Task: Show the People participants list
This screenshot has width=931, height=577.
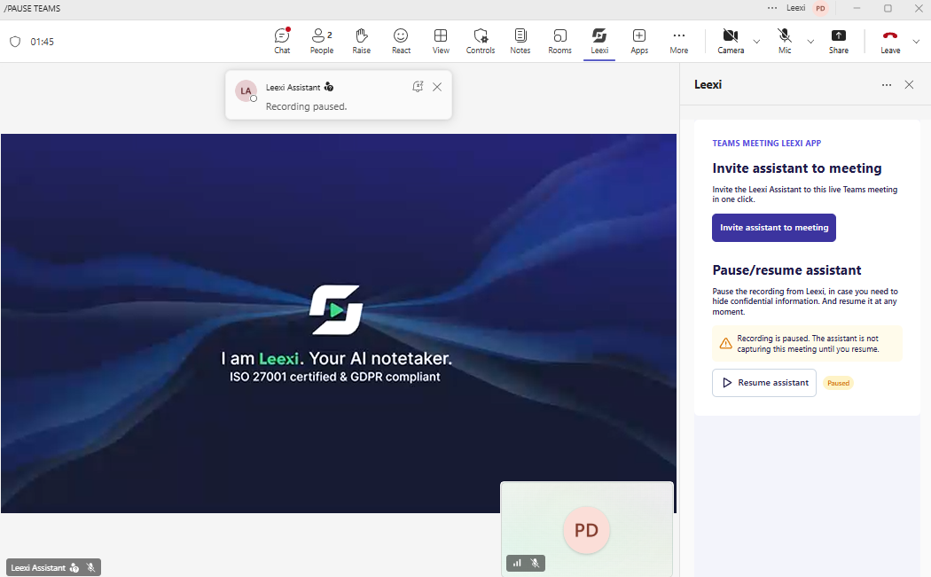Action: [322, 42]
